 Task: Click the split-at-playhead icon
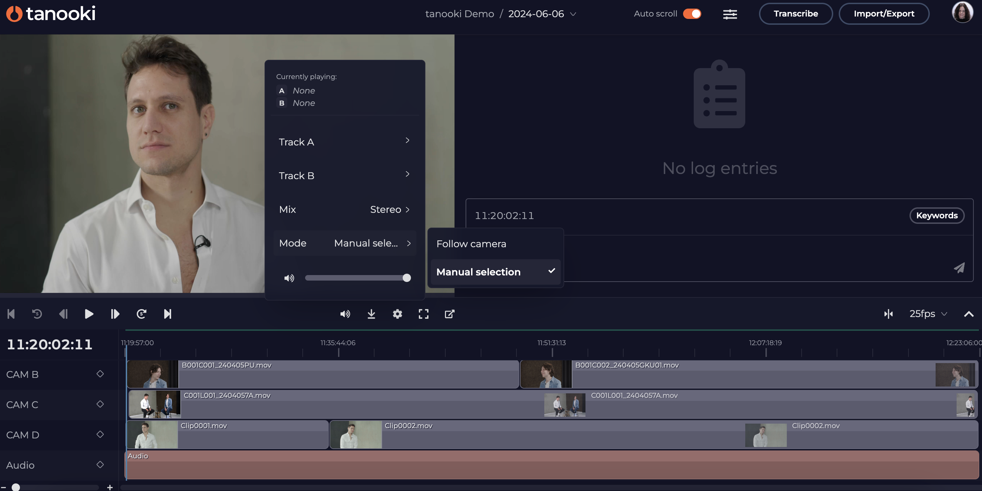tap(888, 314)
